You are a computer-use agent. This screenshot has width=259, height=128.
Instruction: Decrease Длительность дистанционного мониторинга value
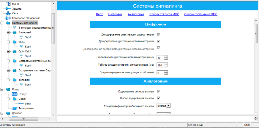pos(166,59)
